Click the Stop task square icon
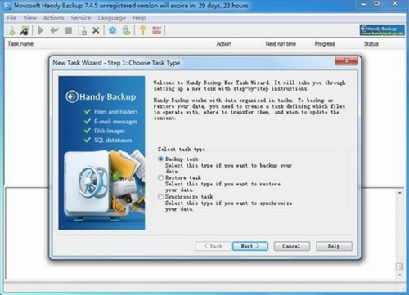Screen dimensions: 409x295 click(x=69, y=30)
